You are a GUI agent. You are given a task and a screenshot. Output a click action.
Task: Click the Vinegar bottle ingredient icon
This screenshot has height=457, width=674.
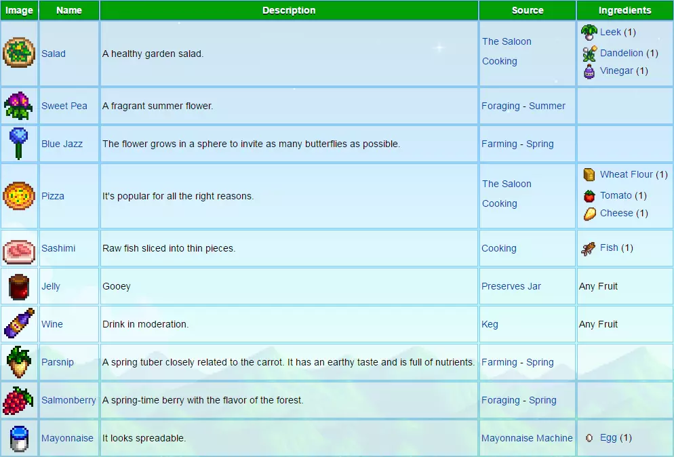589,71
